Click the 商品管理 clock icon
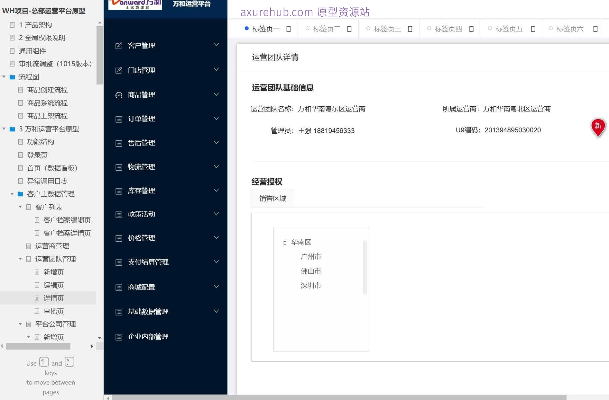609x400 pixels. click(x=118, y=95)
